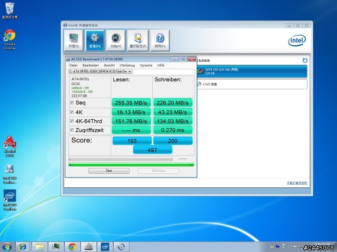Open the upper Intel SSD Toolbox shortcut with computer icon
The width and height of the screenshot is (337, 252).
[9, 174]
